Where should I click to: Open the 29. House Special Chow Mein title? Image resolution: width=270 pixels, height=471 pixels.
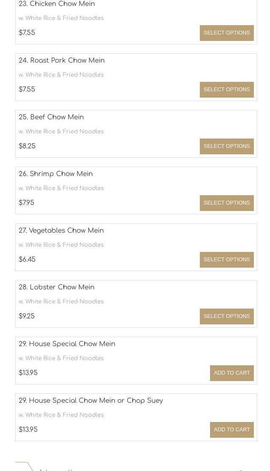tap(67, 344)
